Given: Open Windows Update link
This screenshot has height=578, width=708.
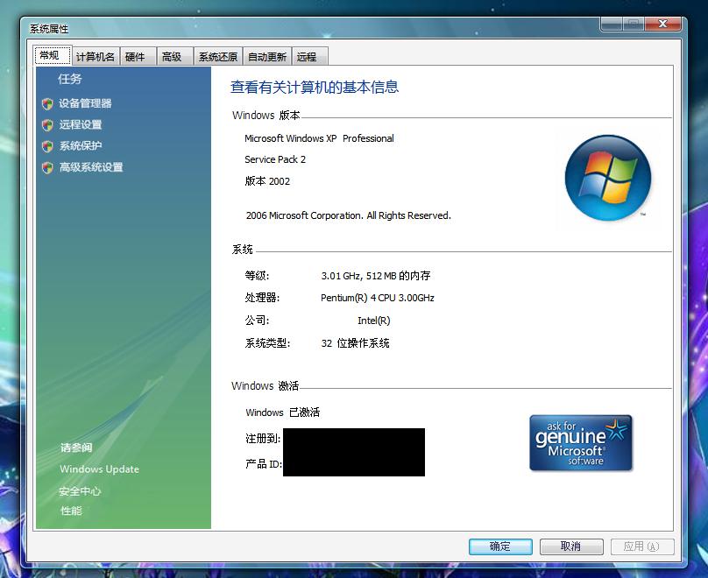Looking at the screenshot, I should pyautogui.click(x=99, y=469).
